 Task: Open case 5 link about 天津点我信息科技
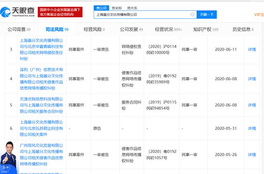click(41, 105)
